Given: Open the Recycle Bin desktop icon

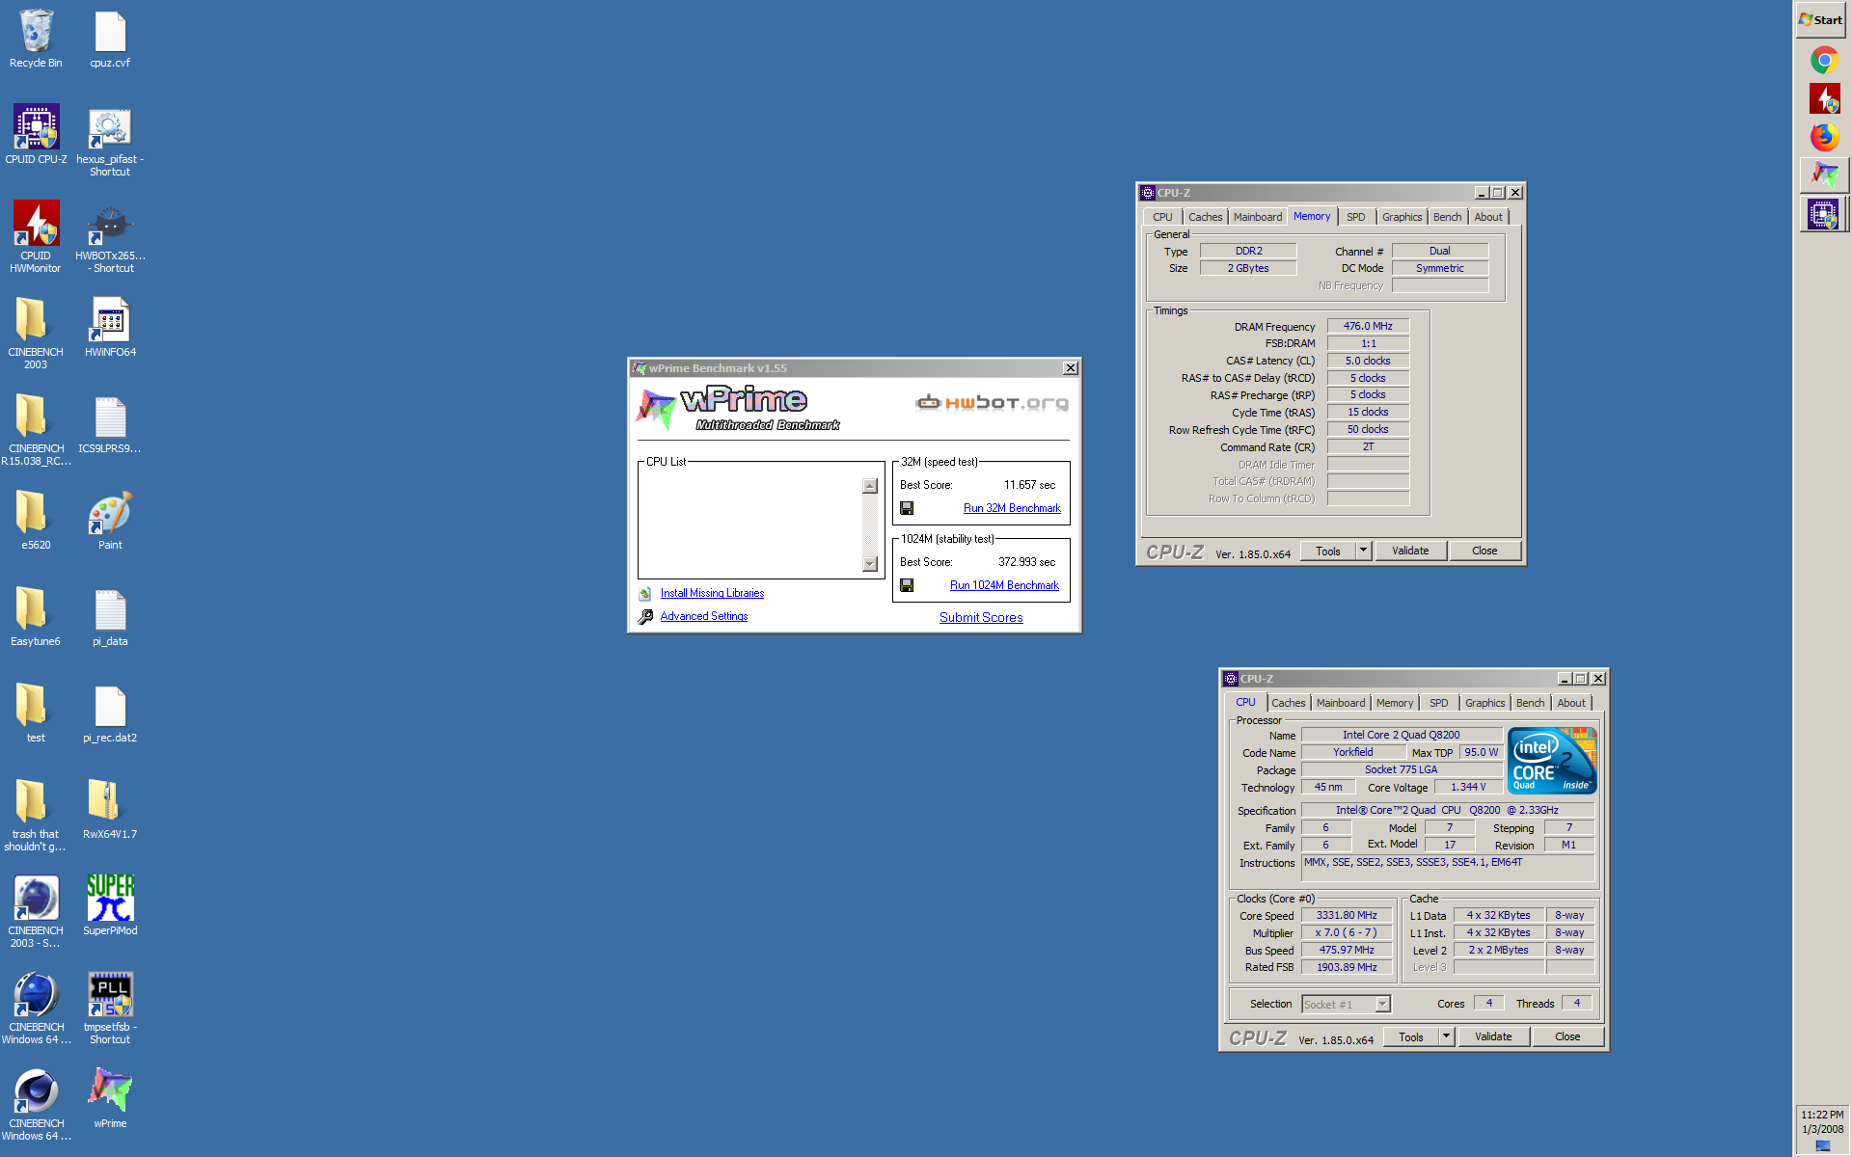Looking at the screenshot, I should click(36, 39).
